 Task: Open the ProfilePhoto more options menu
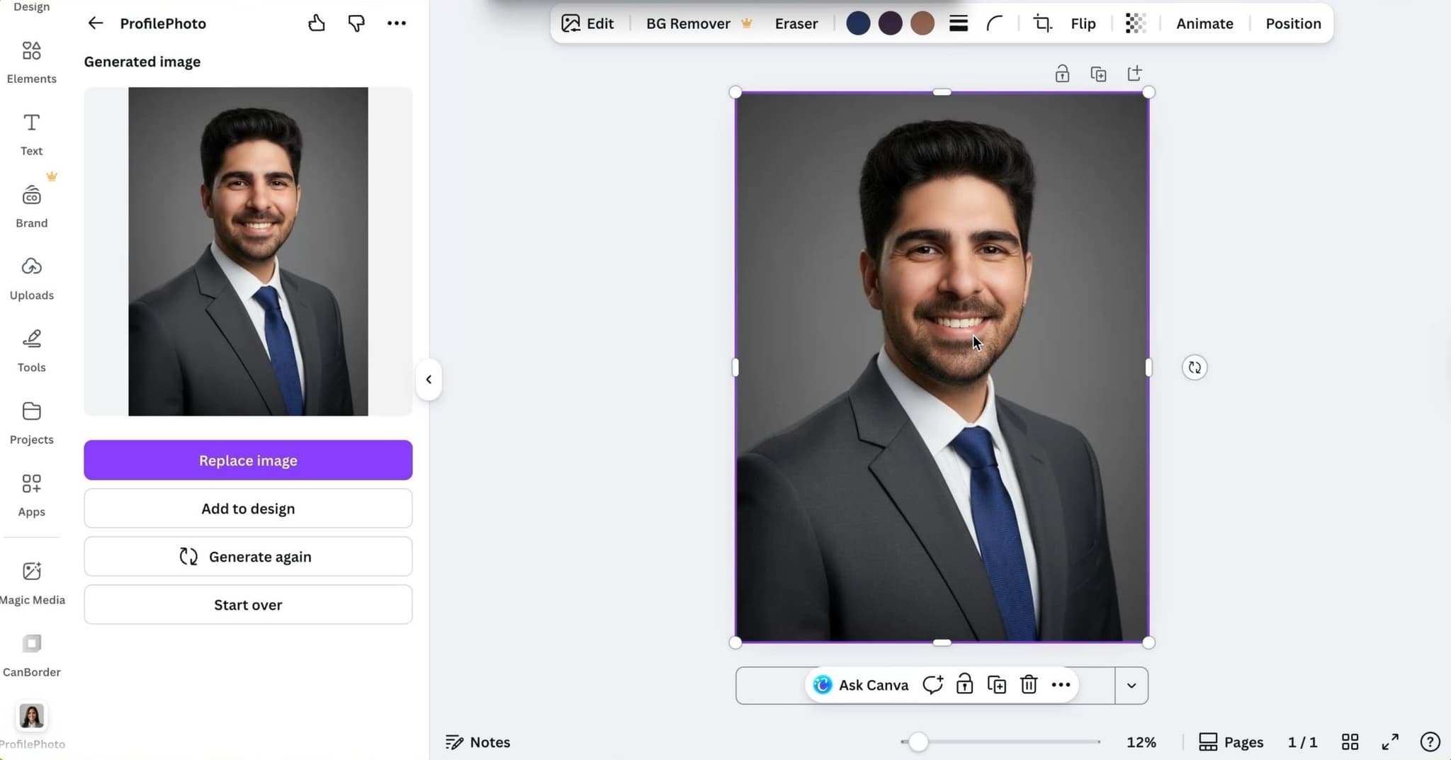point(397,23)
